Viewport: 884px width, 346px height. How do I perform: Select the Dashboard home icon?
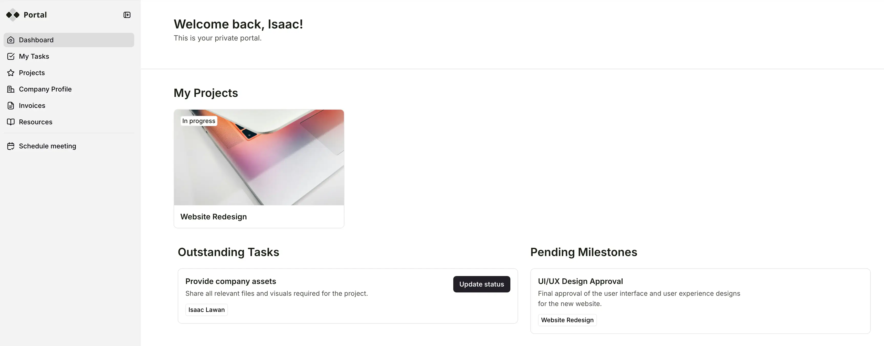click(11, 39)
